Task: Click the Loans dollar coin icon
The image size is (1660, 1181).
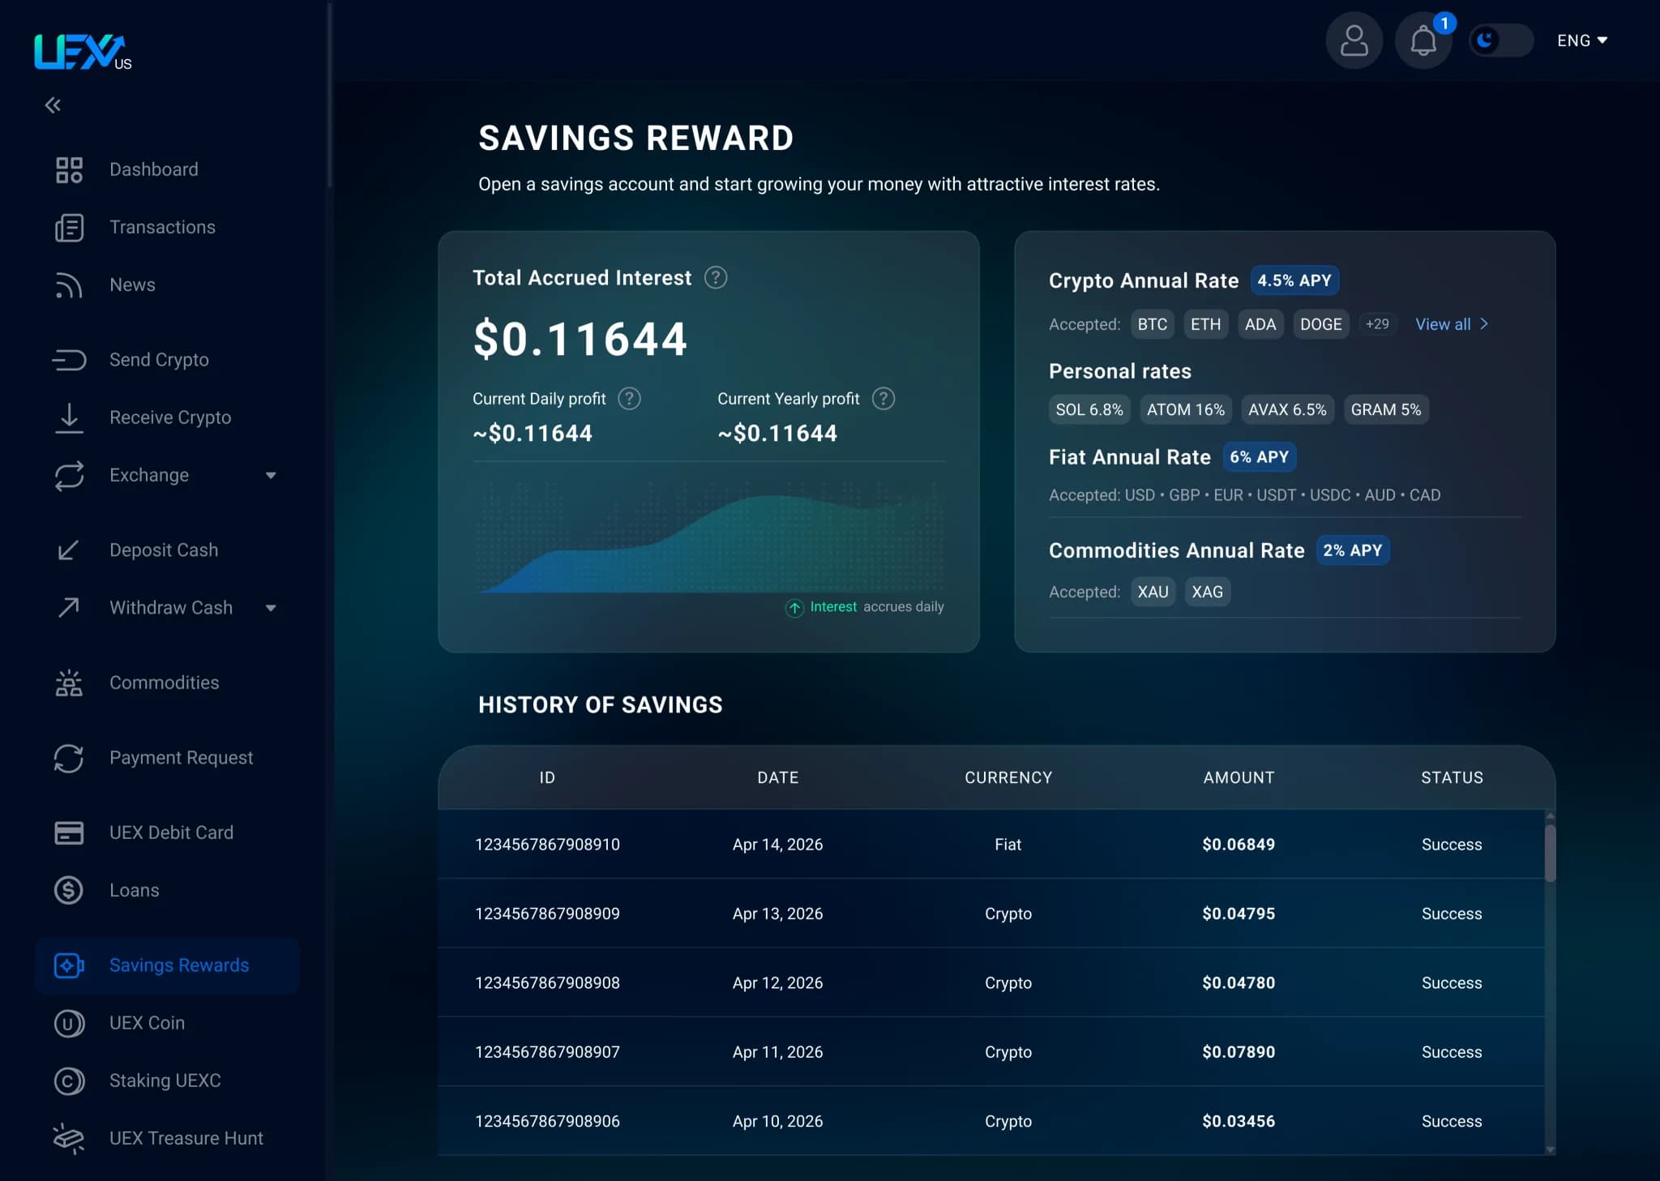Action: 69,890
